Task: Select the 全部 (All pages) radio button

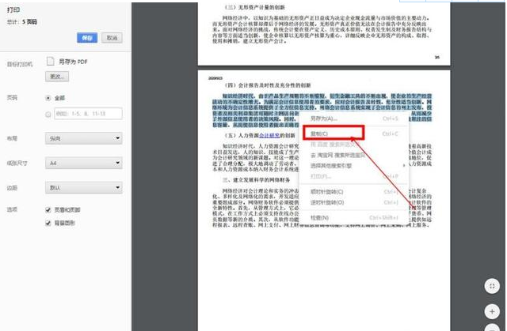Action: tap(48, 98)
